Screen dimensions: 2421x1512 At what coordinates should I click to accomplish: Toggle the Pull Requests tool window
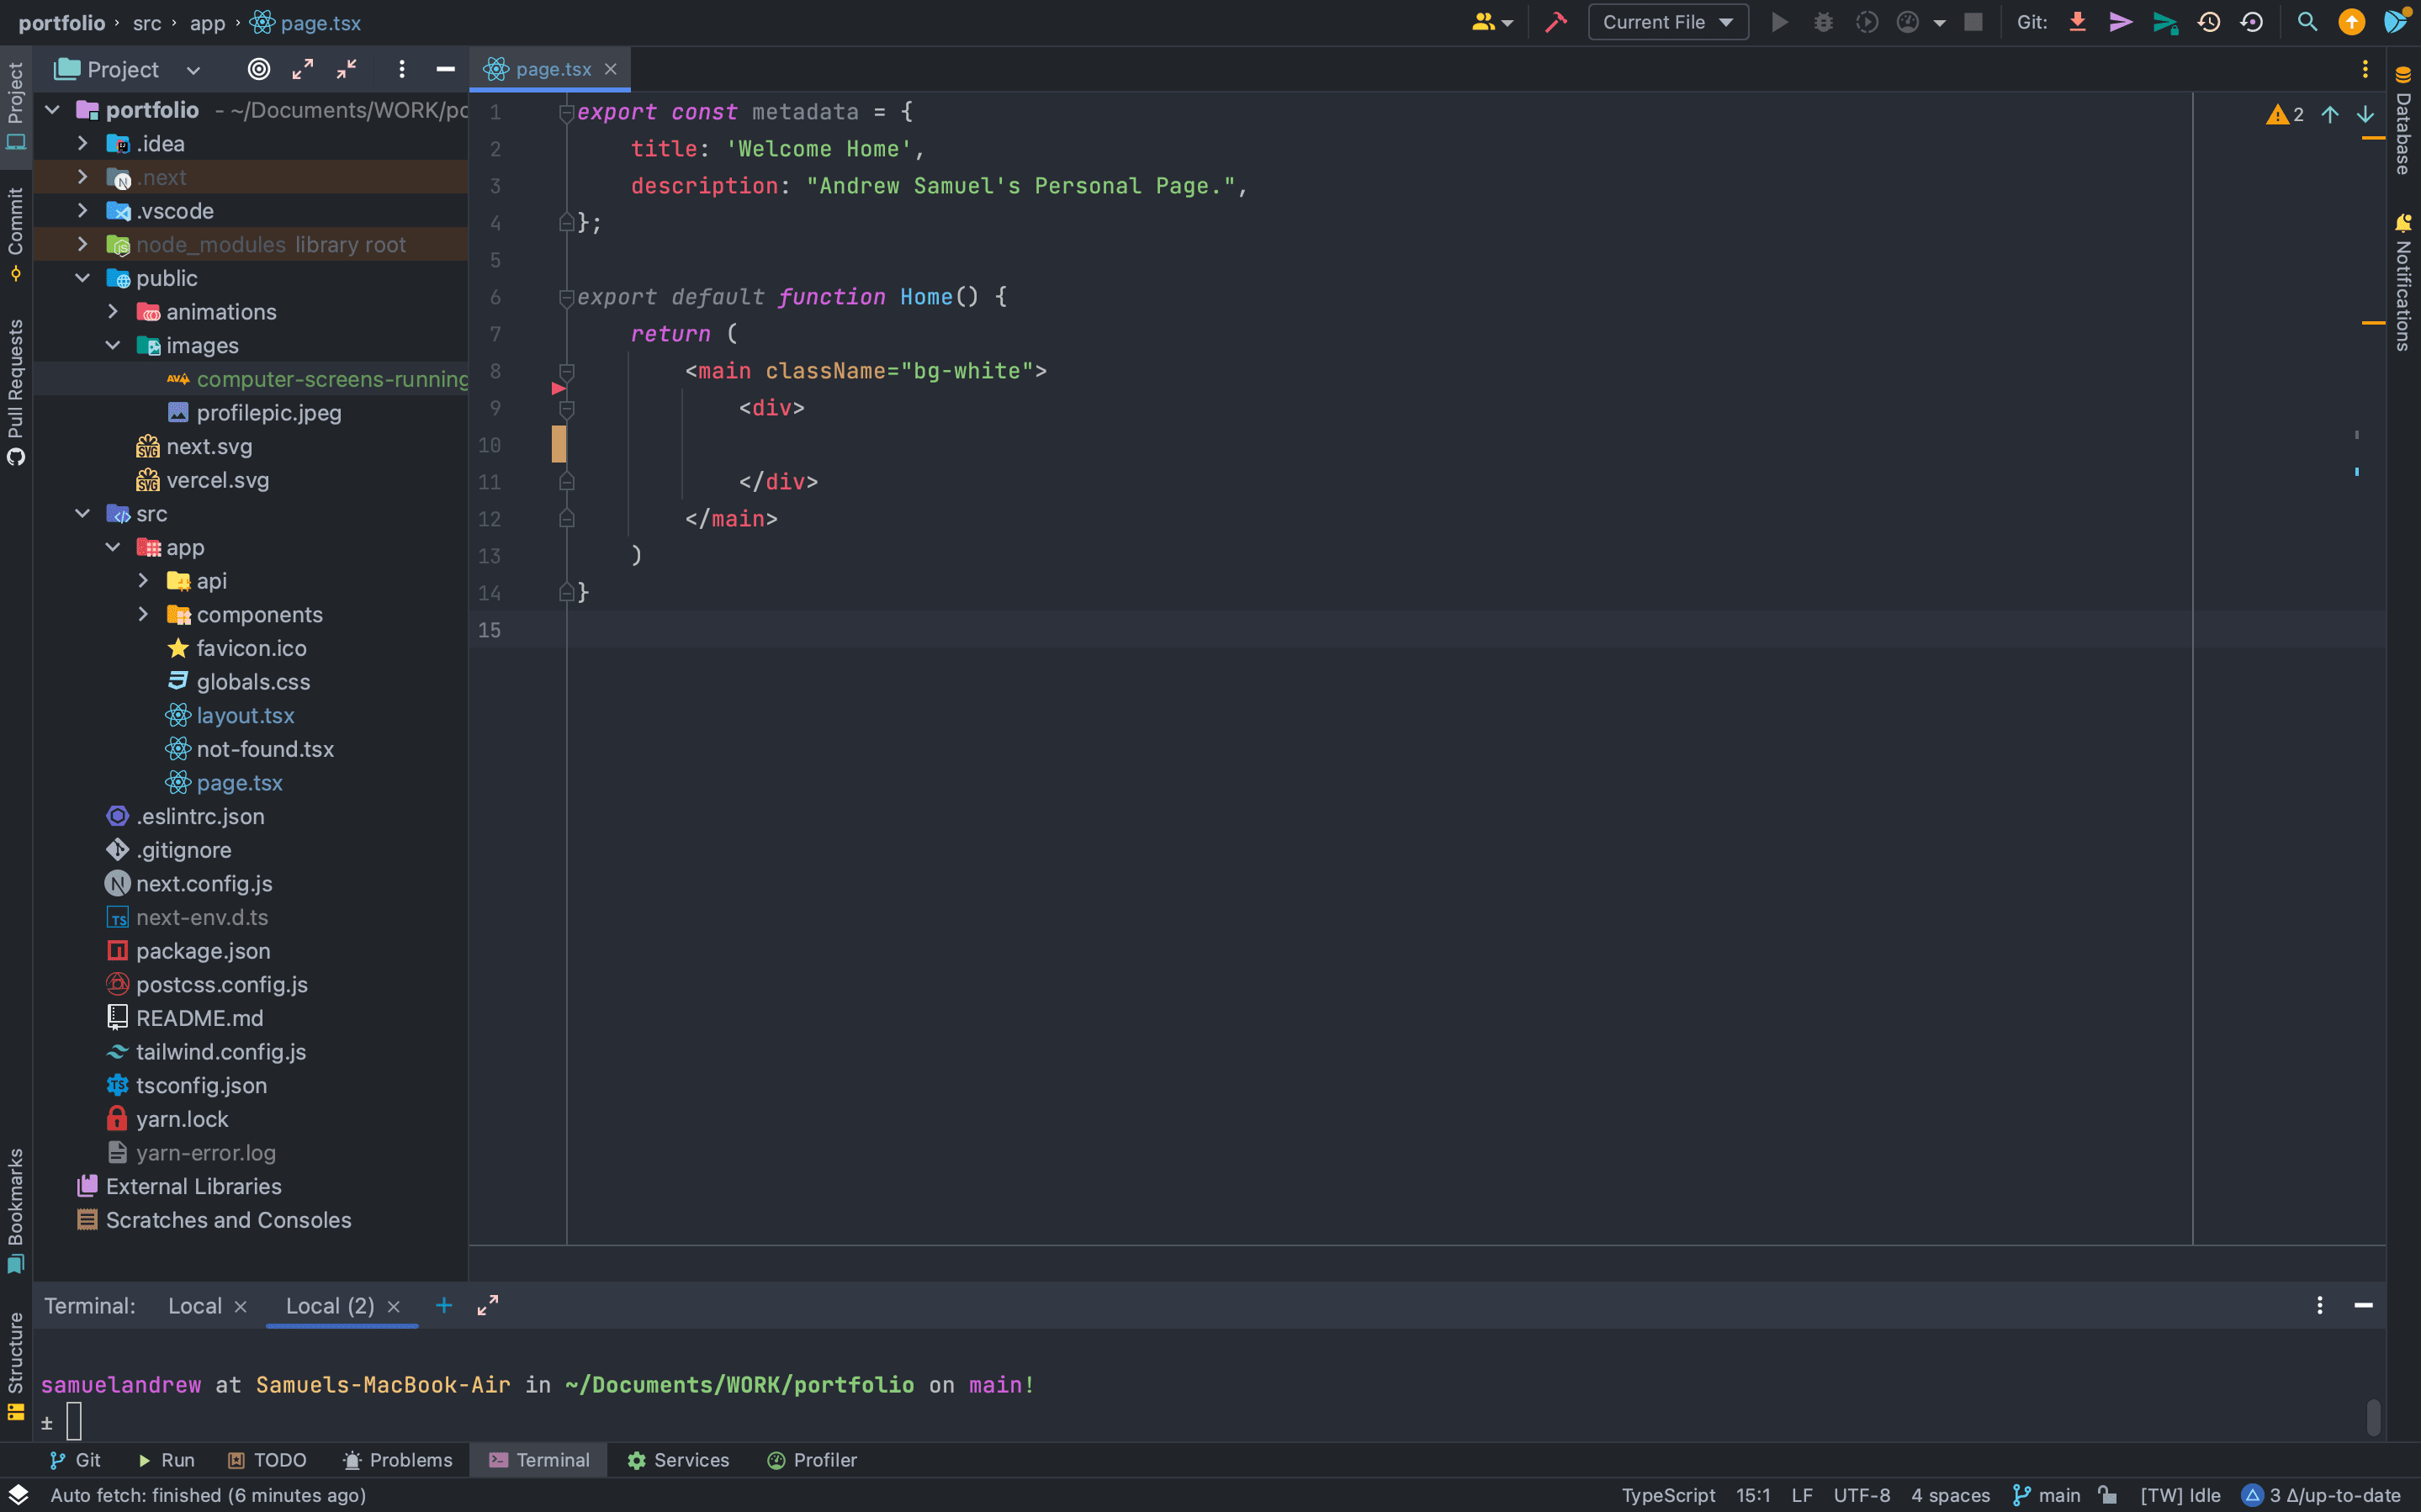tap(16, 392)
